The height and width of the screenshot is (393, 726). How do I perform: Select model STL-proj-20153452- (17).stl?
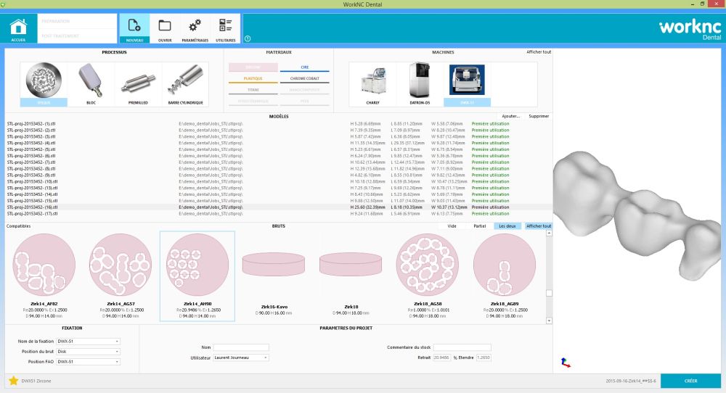pyautogui.click(x=279, y=214)
